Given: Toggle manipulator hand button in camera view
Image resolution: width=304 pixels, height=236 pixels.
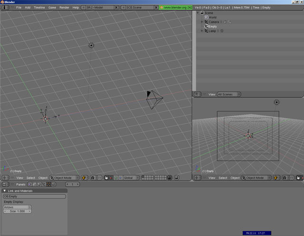Looking at the screenshot, I should click(298, 178).
